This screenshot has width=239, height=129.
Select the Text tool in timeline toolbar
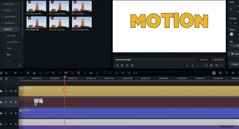[53, 73]
